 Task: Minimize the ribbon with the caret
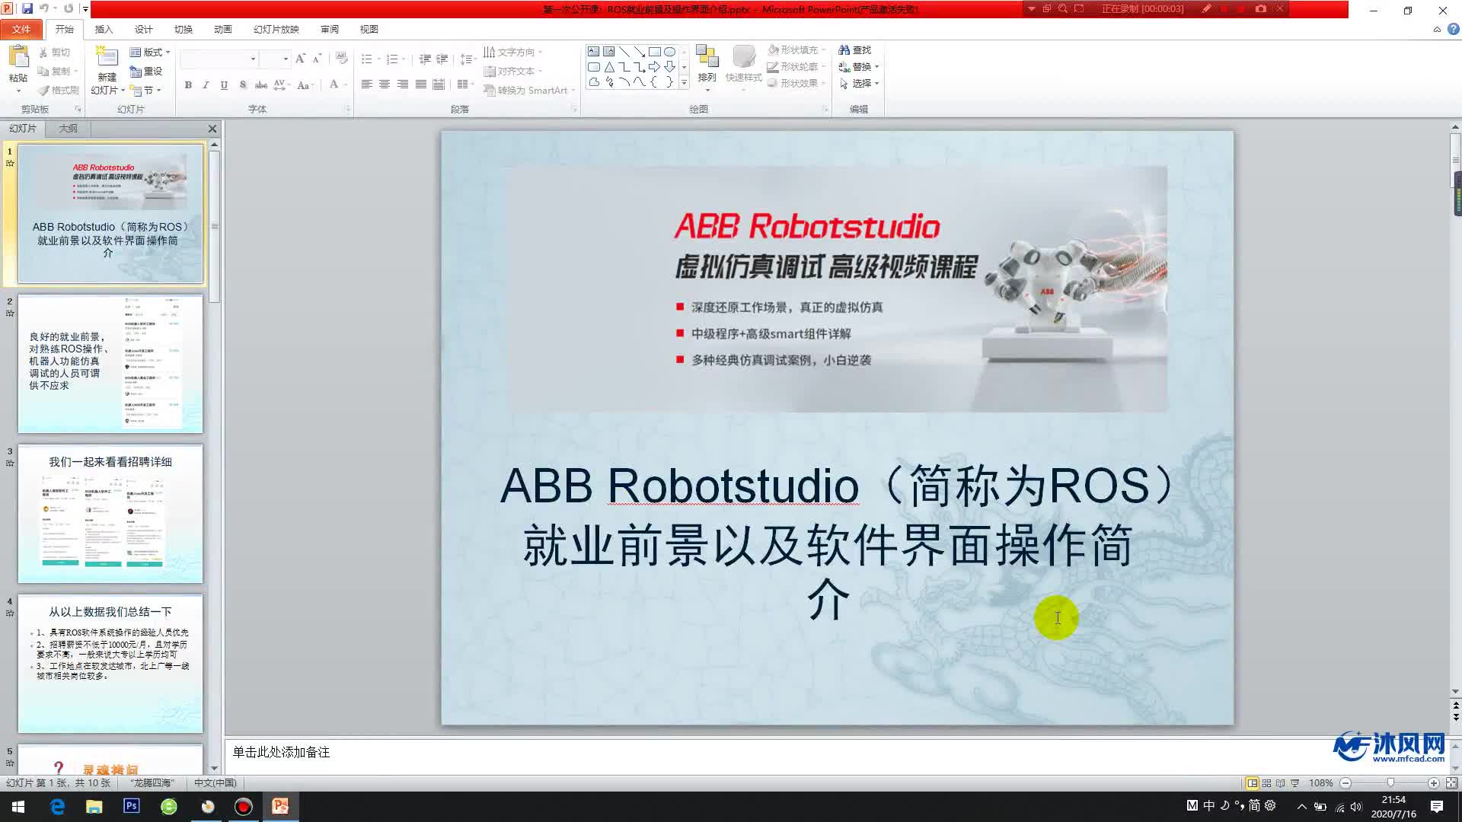point(1437,30)
